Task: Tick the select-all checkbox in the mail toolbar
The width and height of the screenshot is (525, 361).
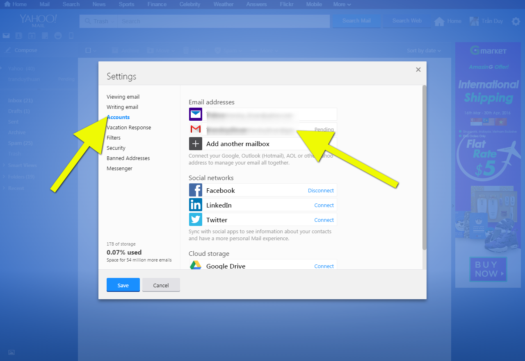Action: [88, 50]
